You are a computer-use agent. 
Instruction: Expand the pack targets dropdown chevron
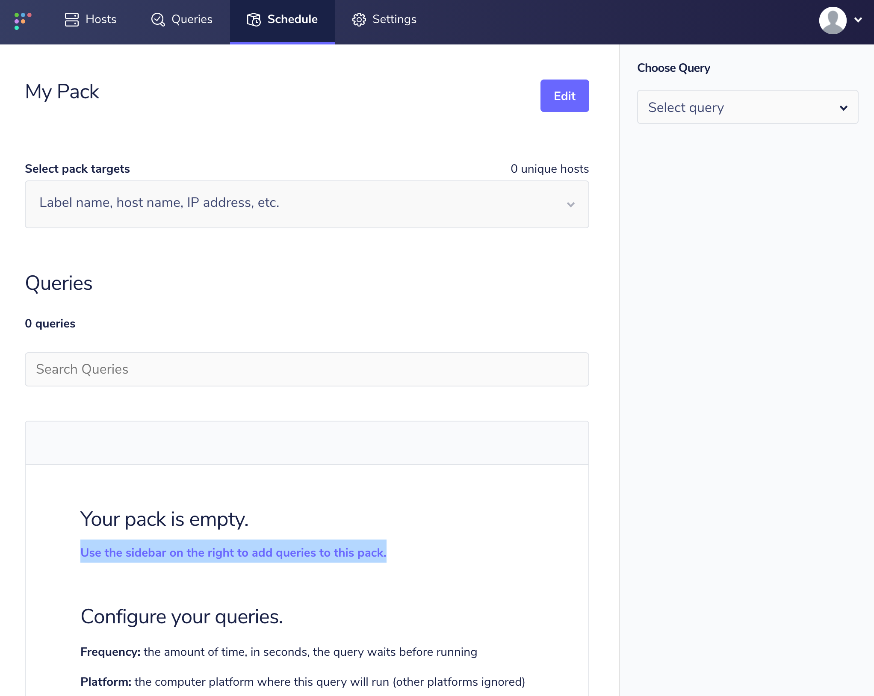point(570,205)
